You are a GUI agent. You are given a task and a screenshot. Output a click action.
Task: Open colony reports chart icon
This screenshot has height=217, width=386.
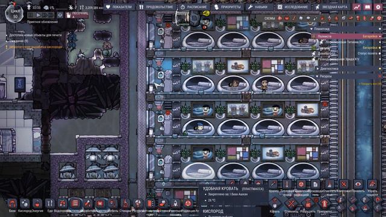click(x=356, y=7)
